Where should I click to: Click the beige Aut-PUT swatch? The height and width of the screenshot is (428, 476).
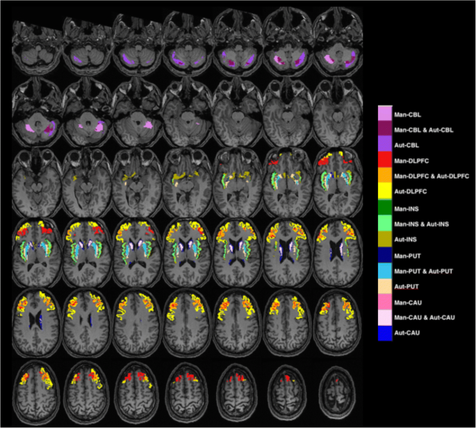click(385, 286)
